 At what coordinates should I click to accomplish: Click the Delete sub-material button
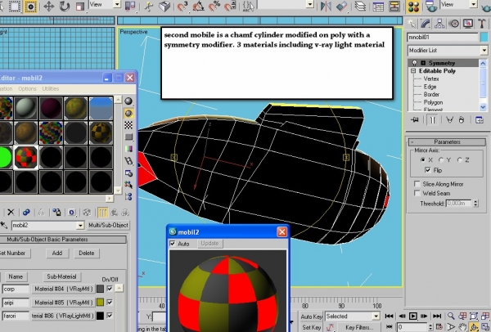(x=86, y=253)
